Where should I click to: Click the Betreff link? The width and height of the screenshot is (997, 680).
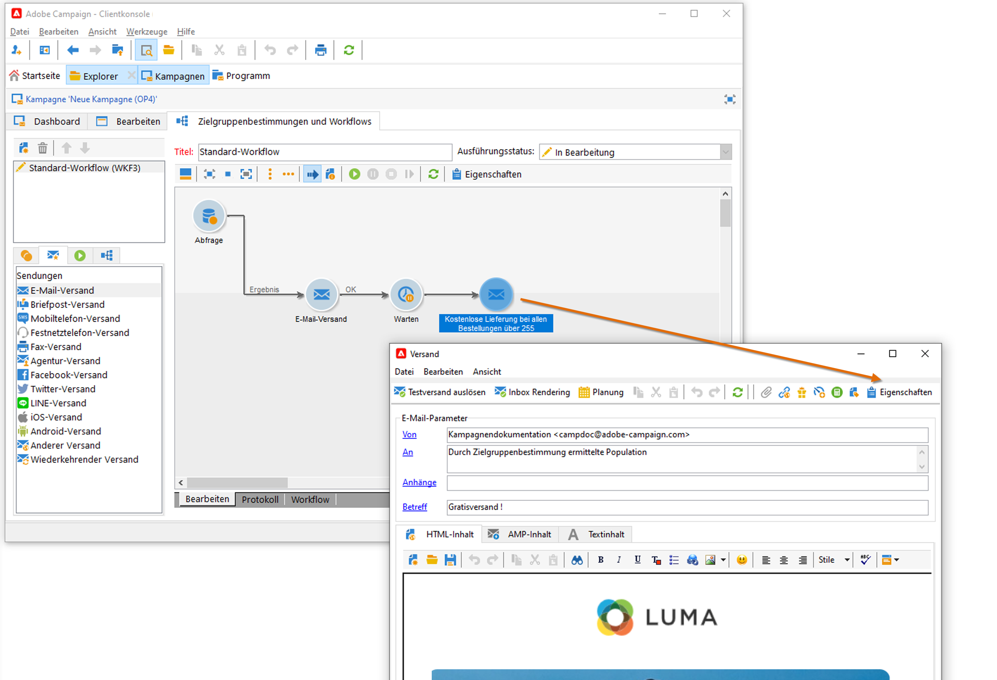414,507
